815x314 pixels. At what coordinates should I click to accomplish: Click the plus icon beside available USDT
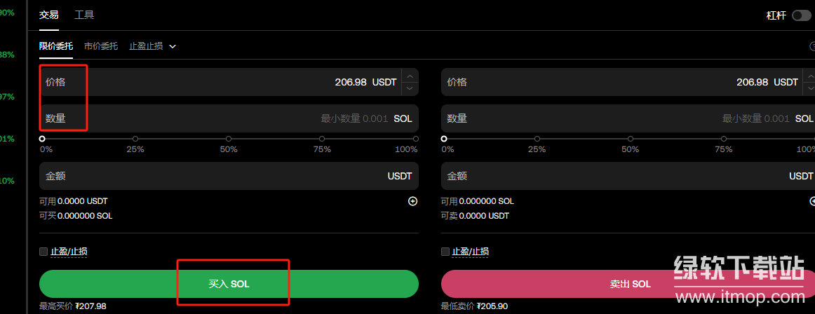[x=412, y=201]
